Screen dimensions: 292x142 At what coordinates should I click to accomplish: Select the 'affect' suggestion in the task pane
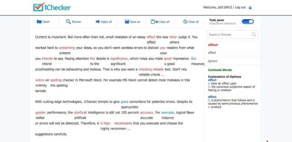click(x=212, y=53)
